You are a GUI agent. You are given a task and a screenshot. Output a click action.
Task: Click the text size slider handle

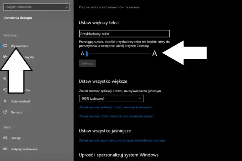87,54
